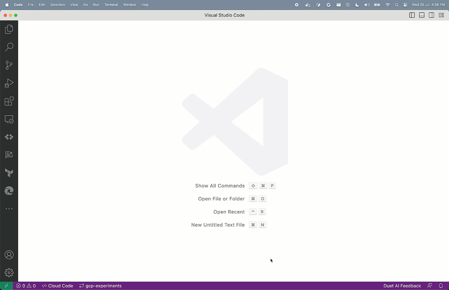Select gcp-experiments project in status bar

[x=100, y=286]
